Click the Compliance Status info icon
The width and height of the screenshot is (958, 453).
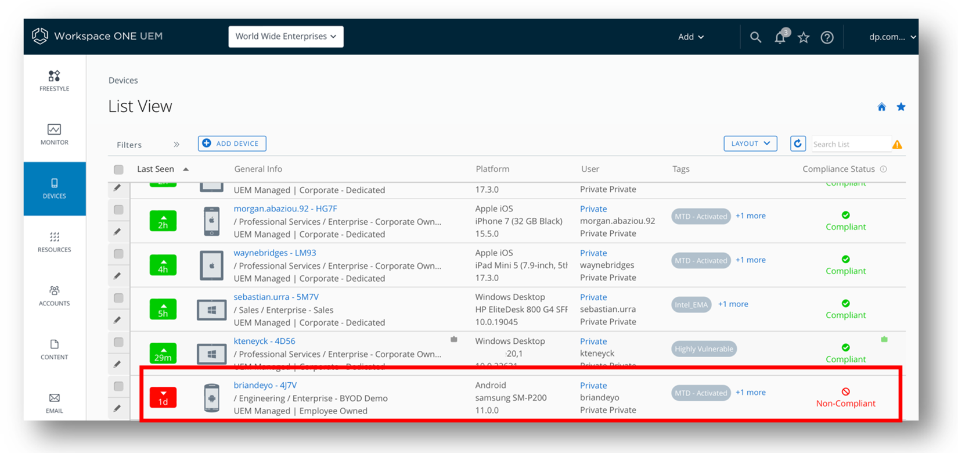(884, 169)
